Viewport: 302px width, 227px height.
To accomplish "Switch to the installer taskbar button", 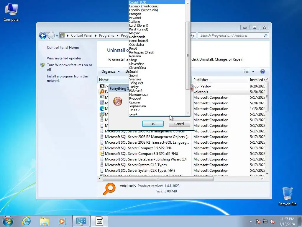I will (x=99, y=221).
